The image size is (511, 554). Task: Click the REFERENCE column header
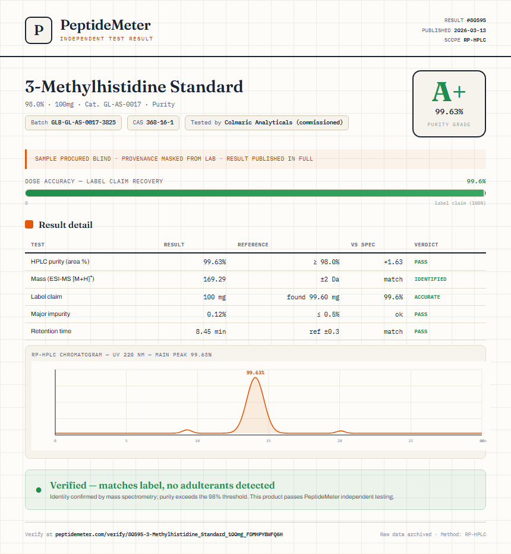point(253,245)
